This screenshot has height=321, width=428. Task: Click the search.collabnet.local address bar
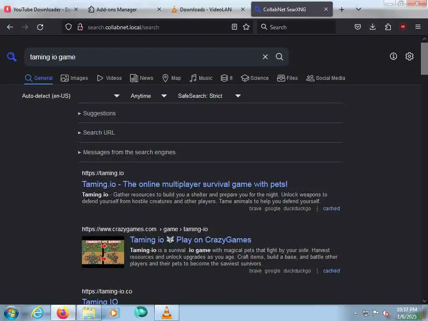coord(157,27)
